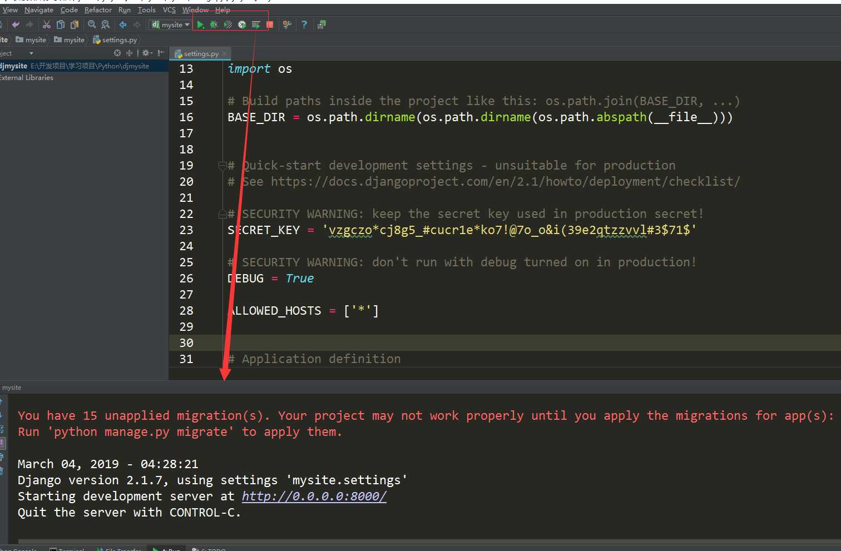The width and height of the screenshot is (841, 551).
Task: Click the green Run button
Action: [201, 24]
